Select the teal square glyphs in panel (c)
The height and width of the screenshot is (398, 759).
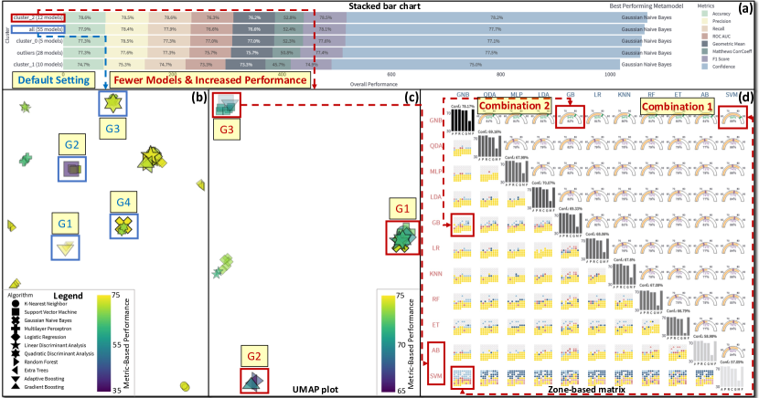pos(227,105)
